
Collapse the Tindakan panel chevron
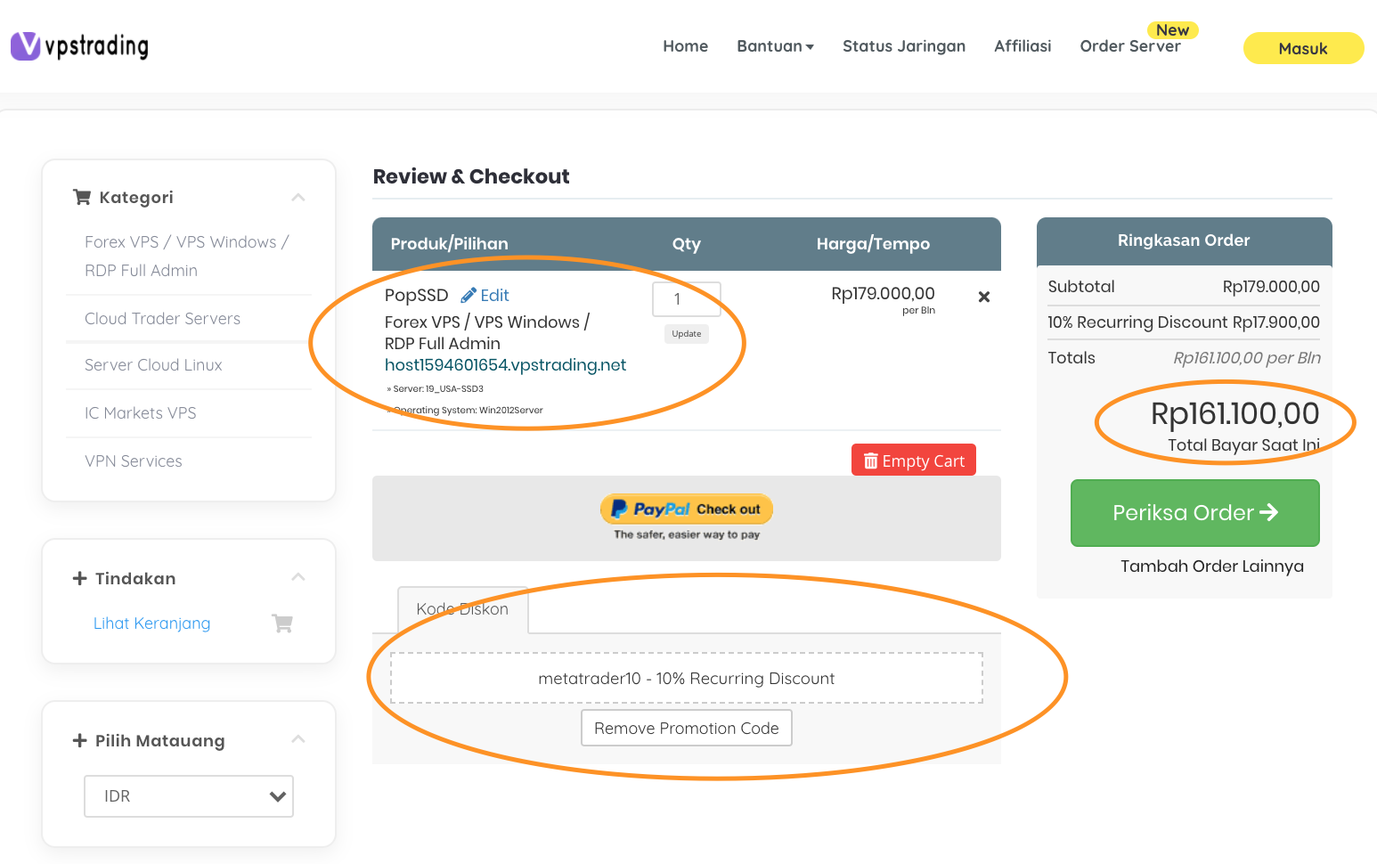[x=298, y=577]
